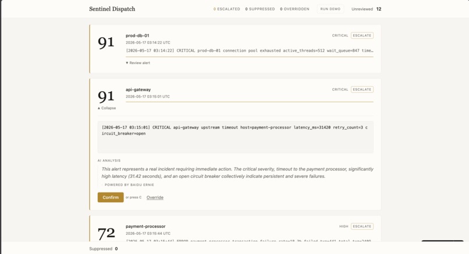Expand Review alert on prod-db-01 card
469x254 pixels.
coord(138,63)
